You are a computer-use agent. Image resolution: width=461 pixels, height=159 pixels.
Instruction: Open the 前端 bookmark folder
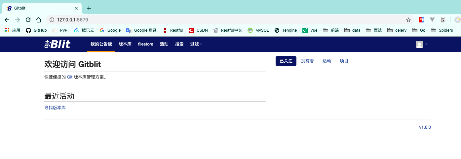tap(331, 30)
